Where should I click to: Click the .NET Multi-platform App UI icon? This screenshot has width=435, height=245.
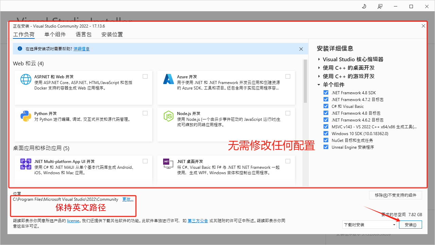pos(26,164)
